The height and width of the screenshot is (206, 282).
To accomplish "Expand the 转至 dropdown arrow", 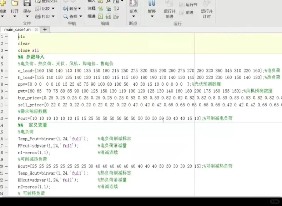I will [80, 9].
